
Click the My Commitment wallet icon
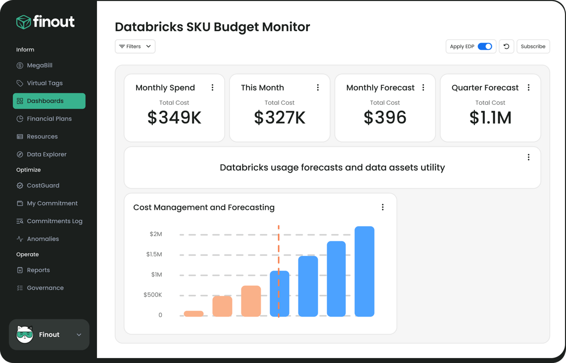click(x=20, y=203)
